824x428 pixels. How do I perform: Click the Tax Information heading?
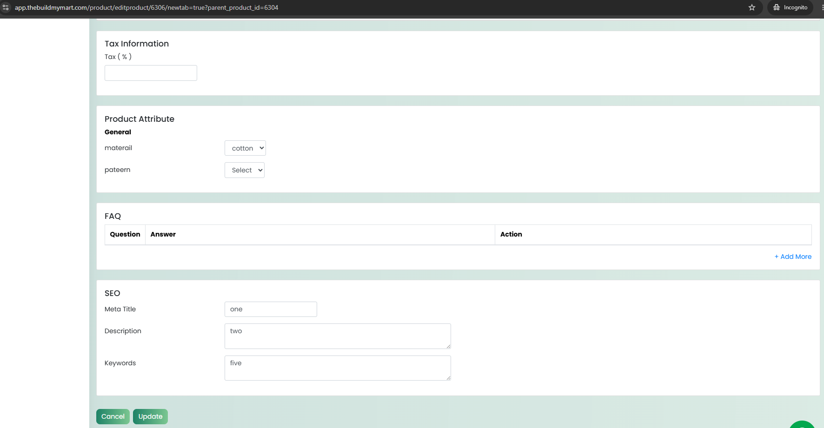[137, 44]
